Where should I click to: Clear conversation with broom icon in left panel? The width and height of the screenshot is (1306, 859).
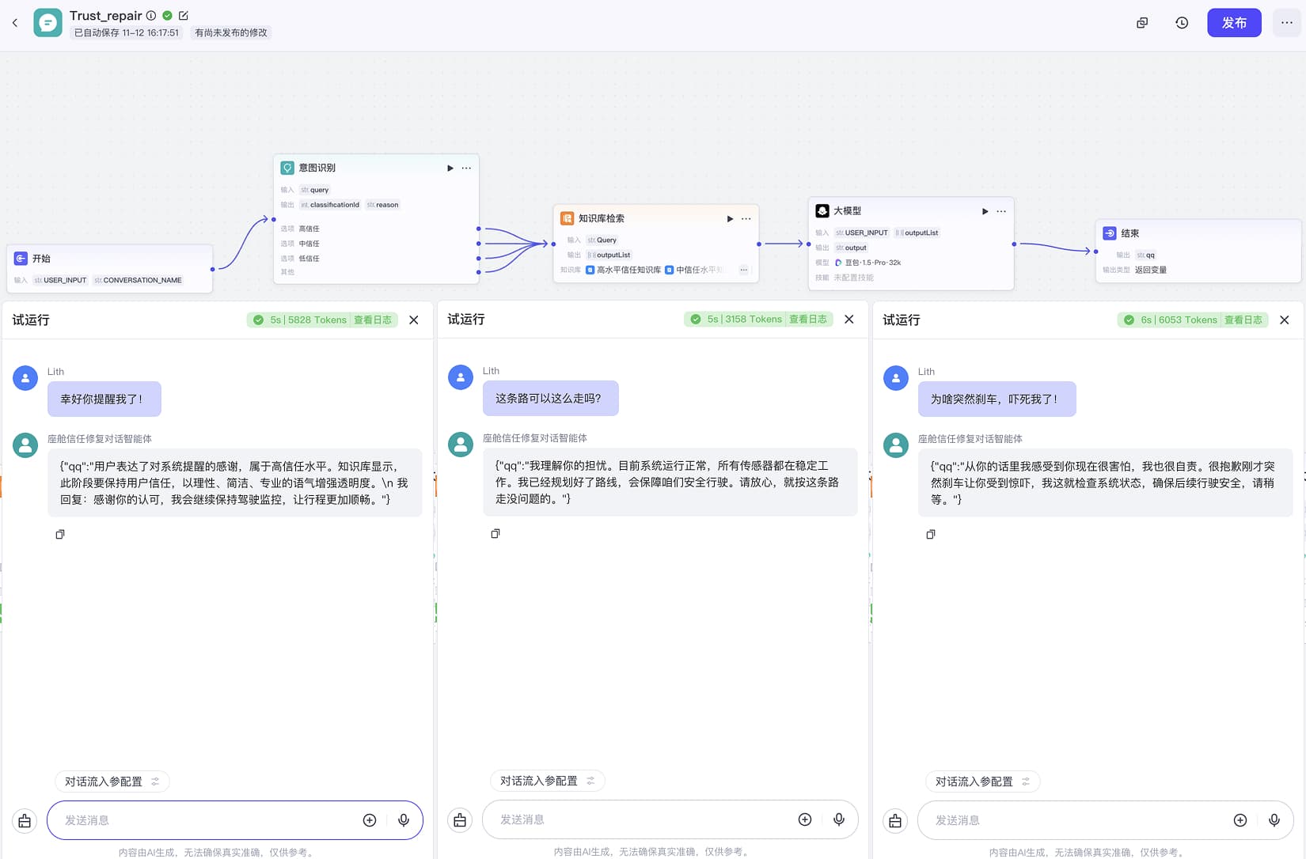[x=25, y=821]
